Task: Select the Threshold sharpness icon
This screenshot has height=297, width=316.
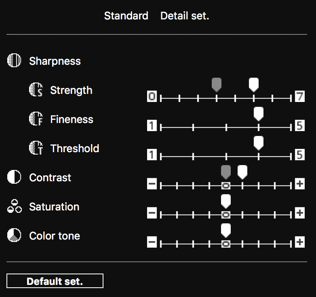Action: click(x=36, y=148)
